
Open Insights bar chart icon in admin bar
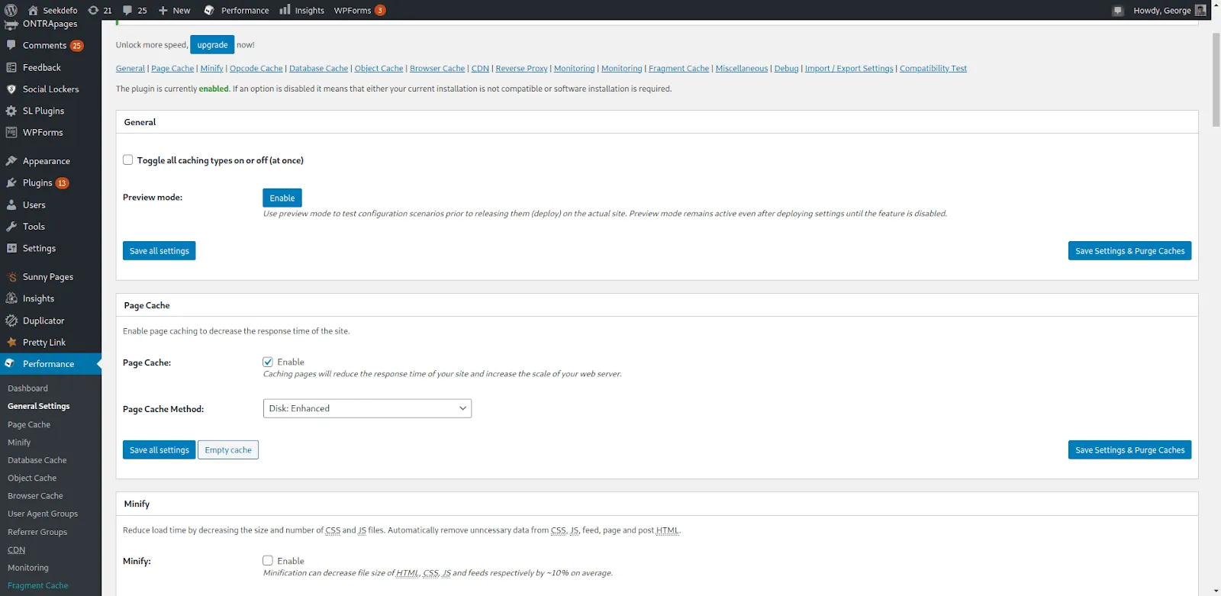click(x=285, y=10)
